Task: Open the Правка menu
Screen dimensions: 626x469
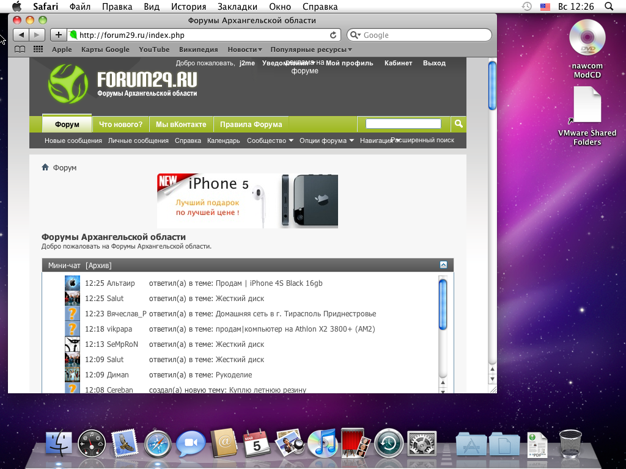Action: (117, 6)
